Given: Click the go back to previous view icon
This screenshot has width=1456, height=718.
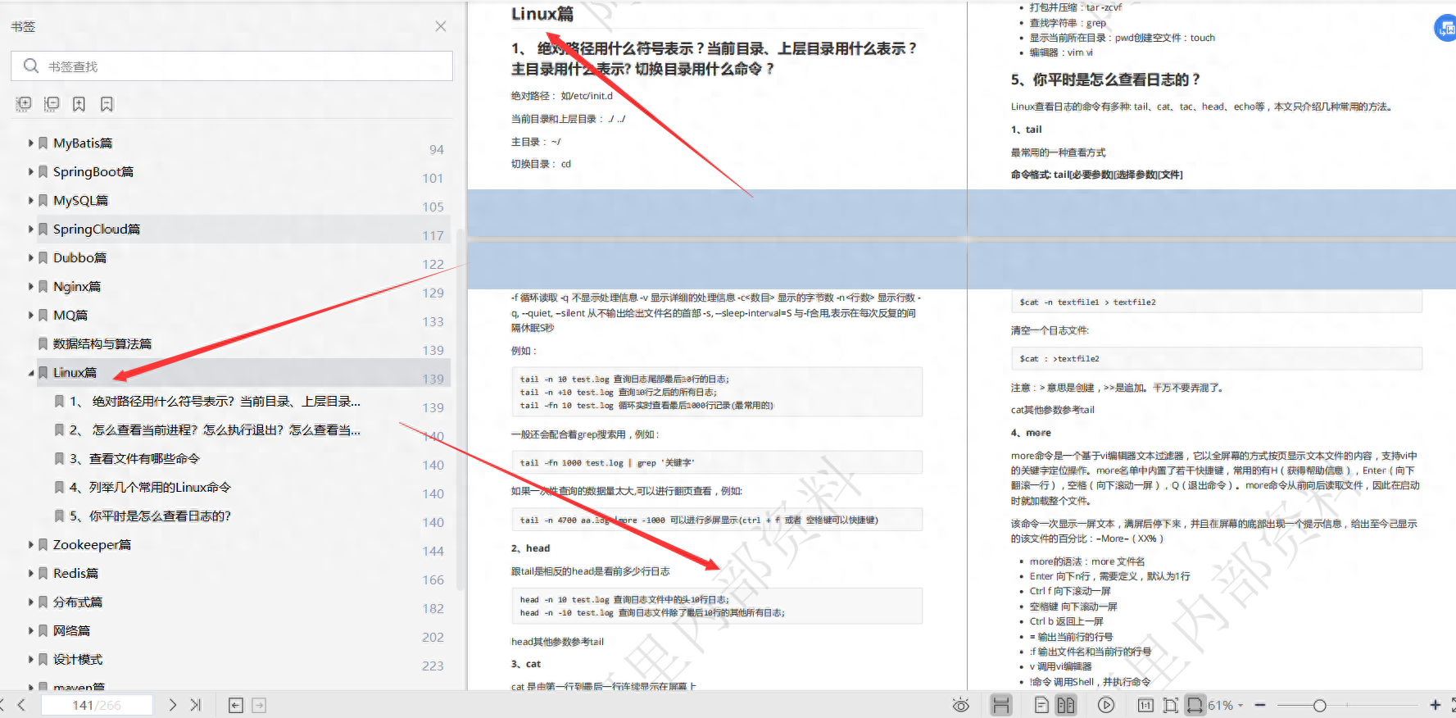Looking at the screenshot, I should 236,705.
